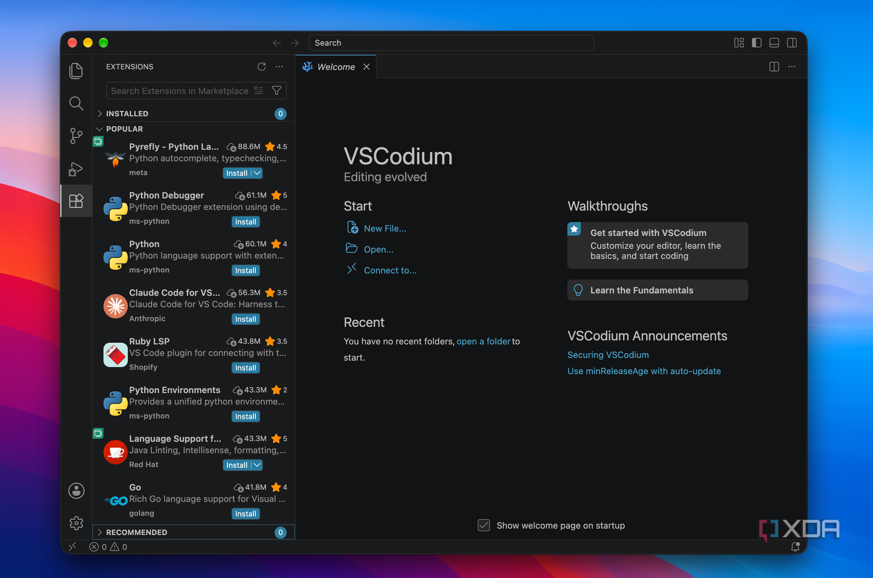Image resolution: width=873 pixels, height=578 pixels.
Task: Toggle Show welcome page on startup
Action: (x=484, y=525)
